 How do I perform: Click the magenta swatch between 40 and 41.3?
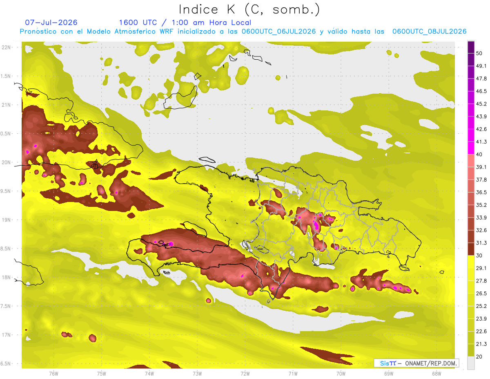[x=471, y=148]
